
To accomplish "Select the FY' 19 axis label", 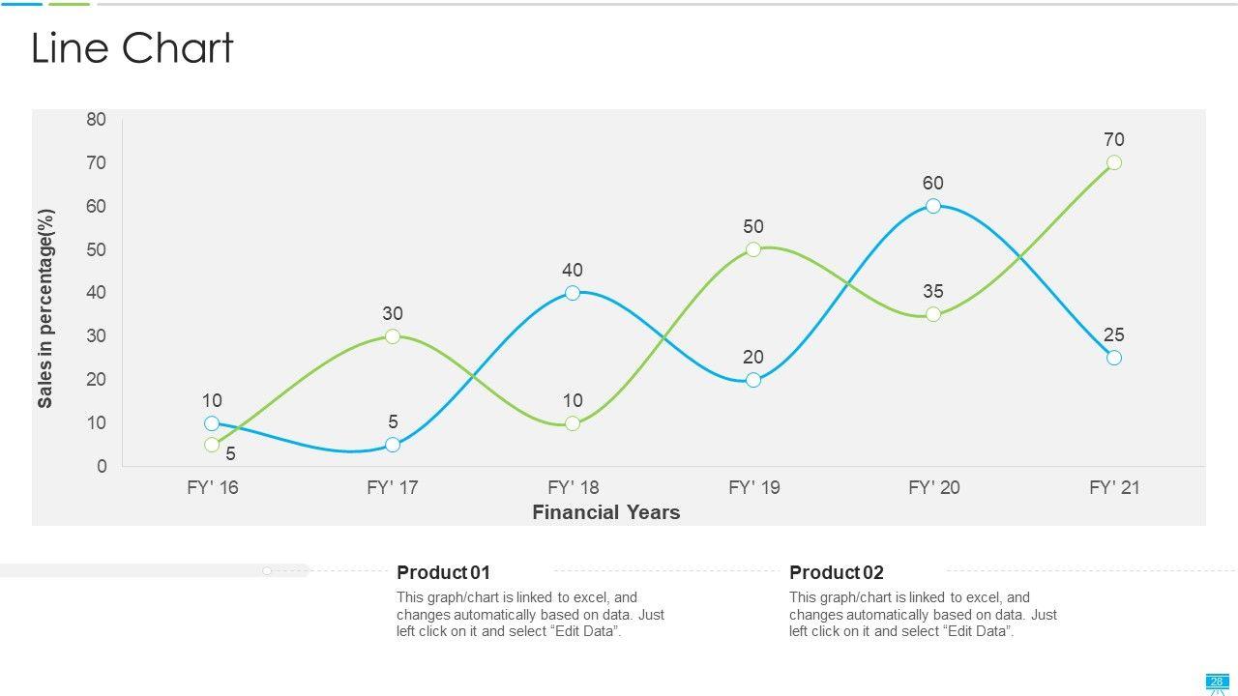I will click(753, 487).
